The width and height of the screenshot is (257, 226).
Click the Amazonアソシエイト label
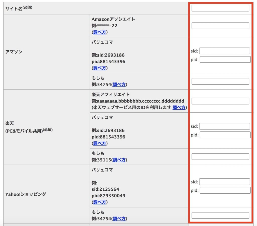click(113, 19)
